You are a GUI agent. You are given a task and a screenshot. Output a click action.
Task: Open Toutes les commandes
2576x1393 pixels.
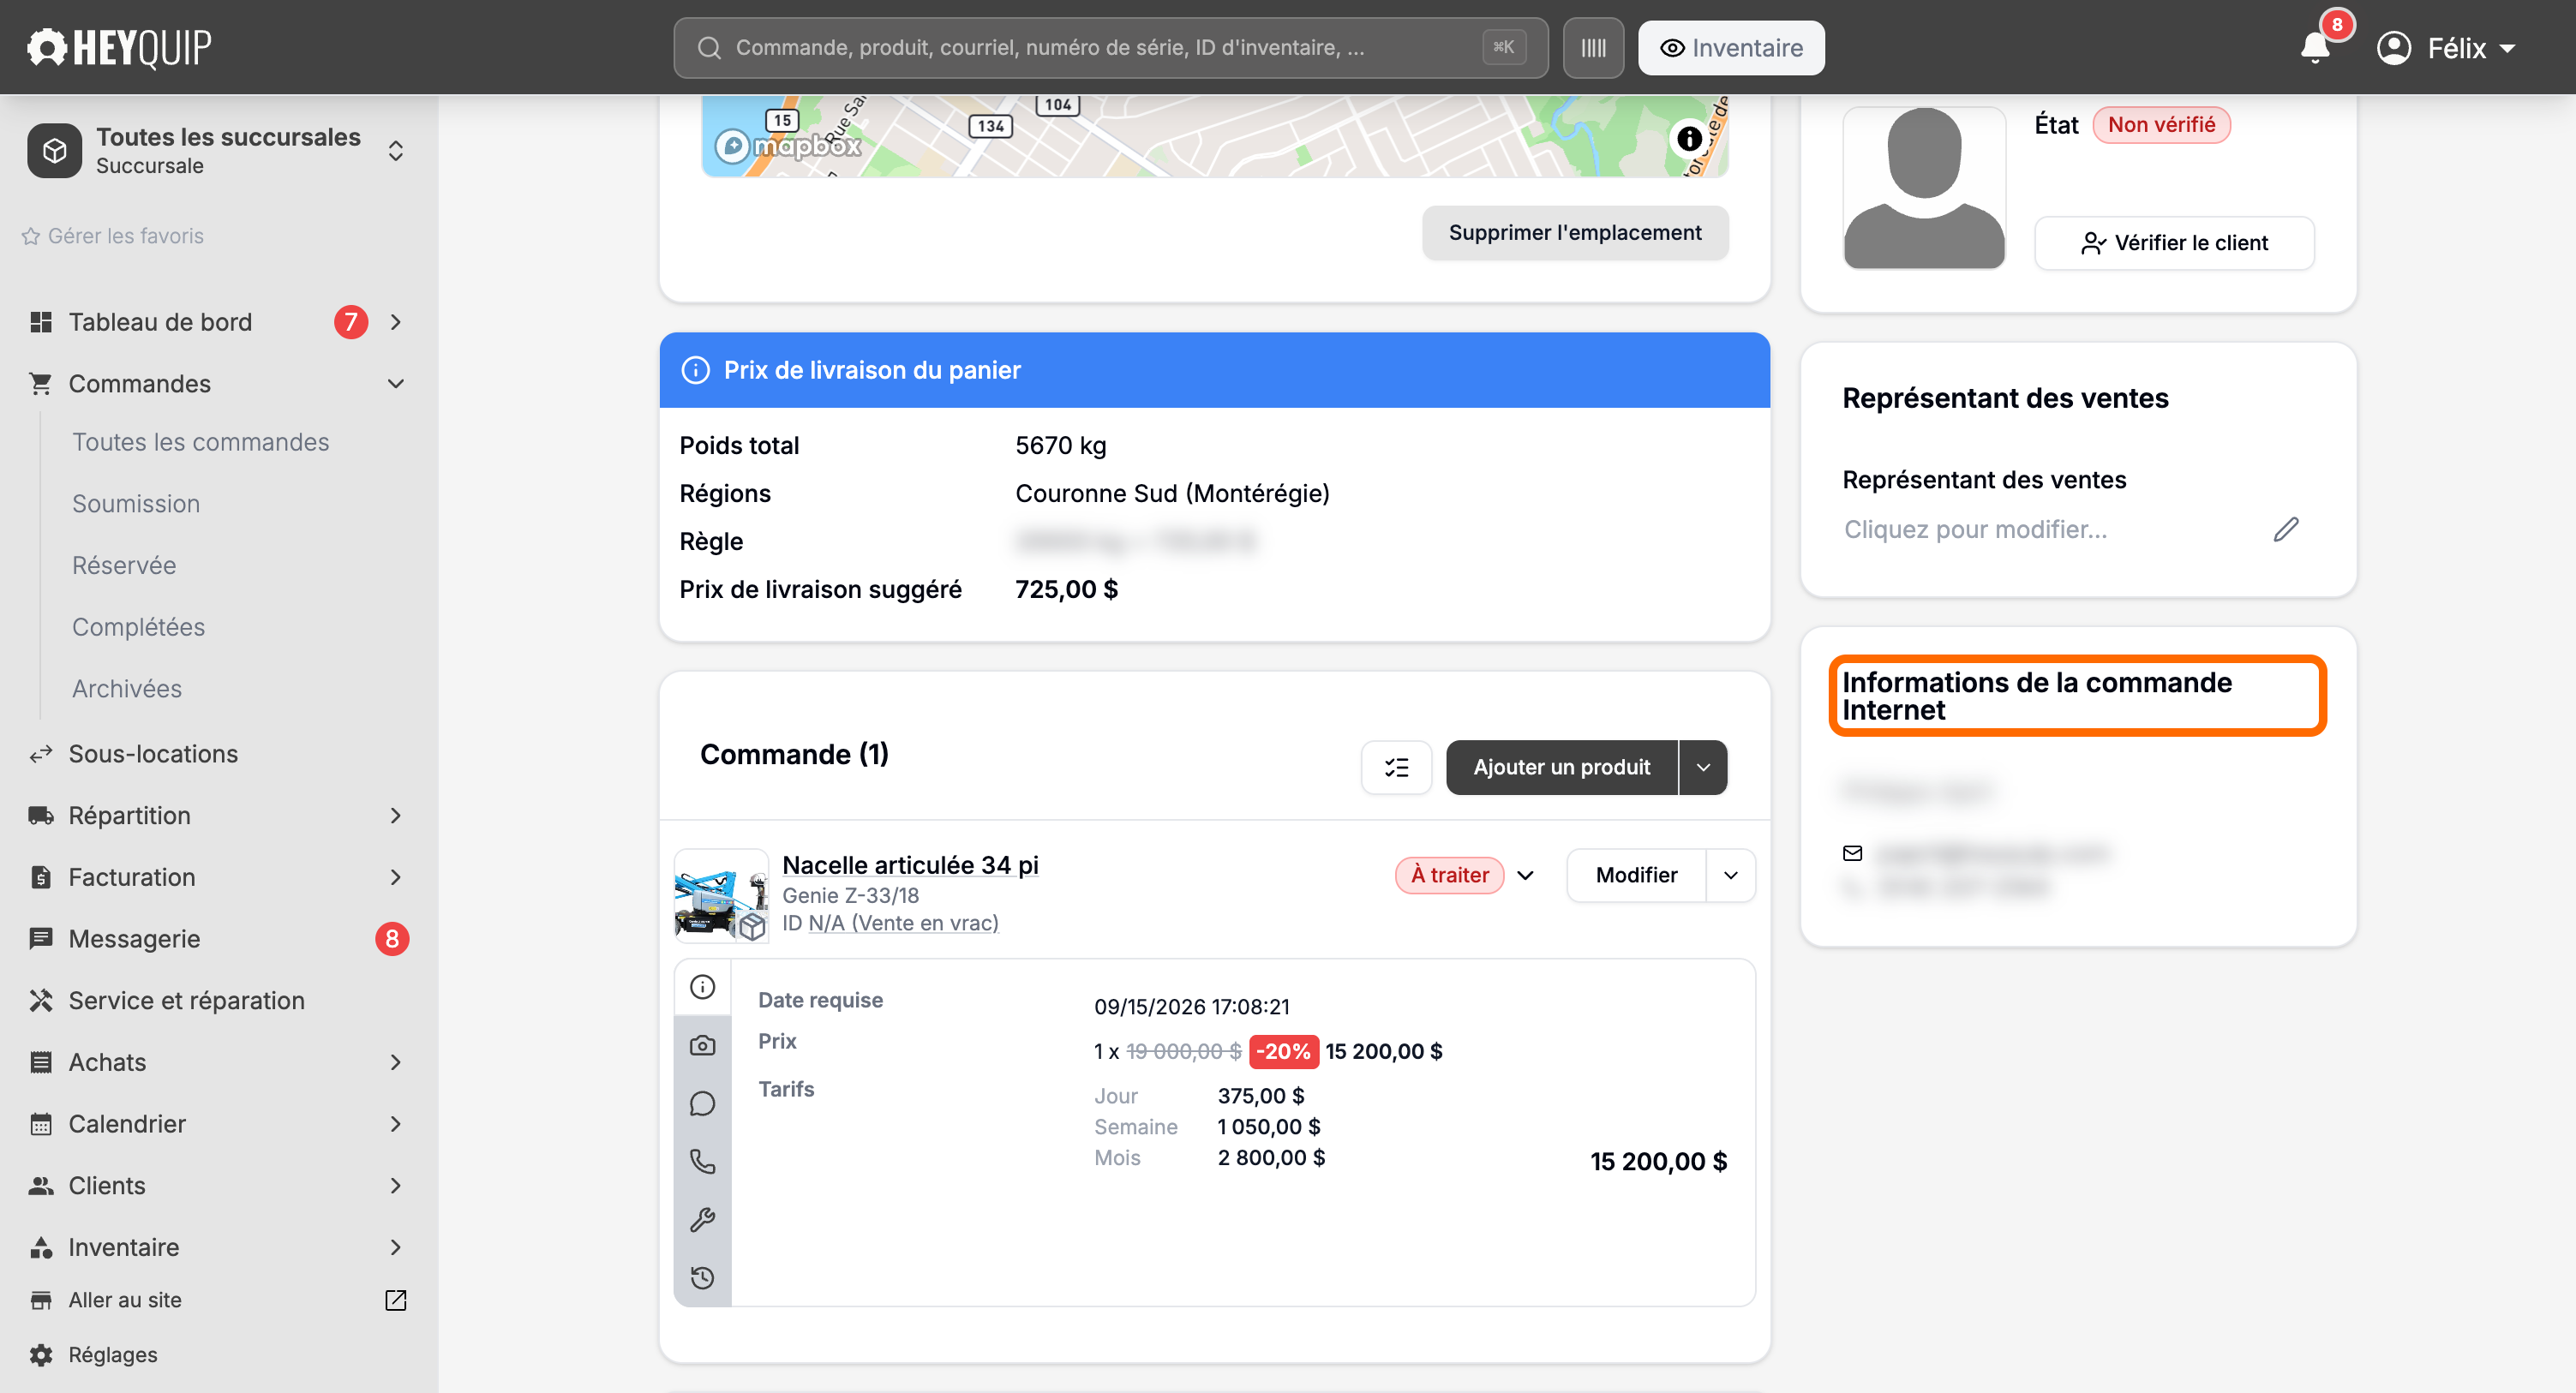200,442
